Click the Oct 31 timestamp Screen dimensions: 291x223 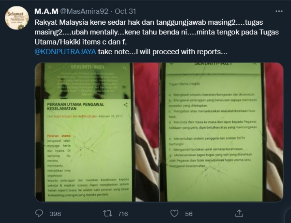pos(125,11)
